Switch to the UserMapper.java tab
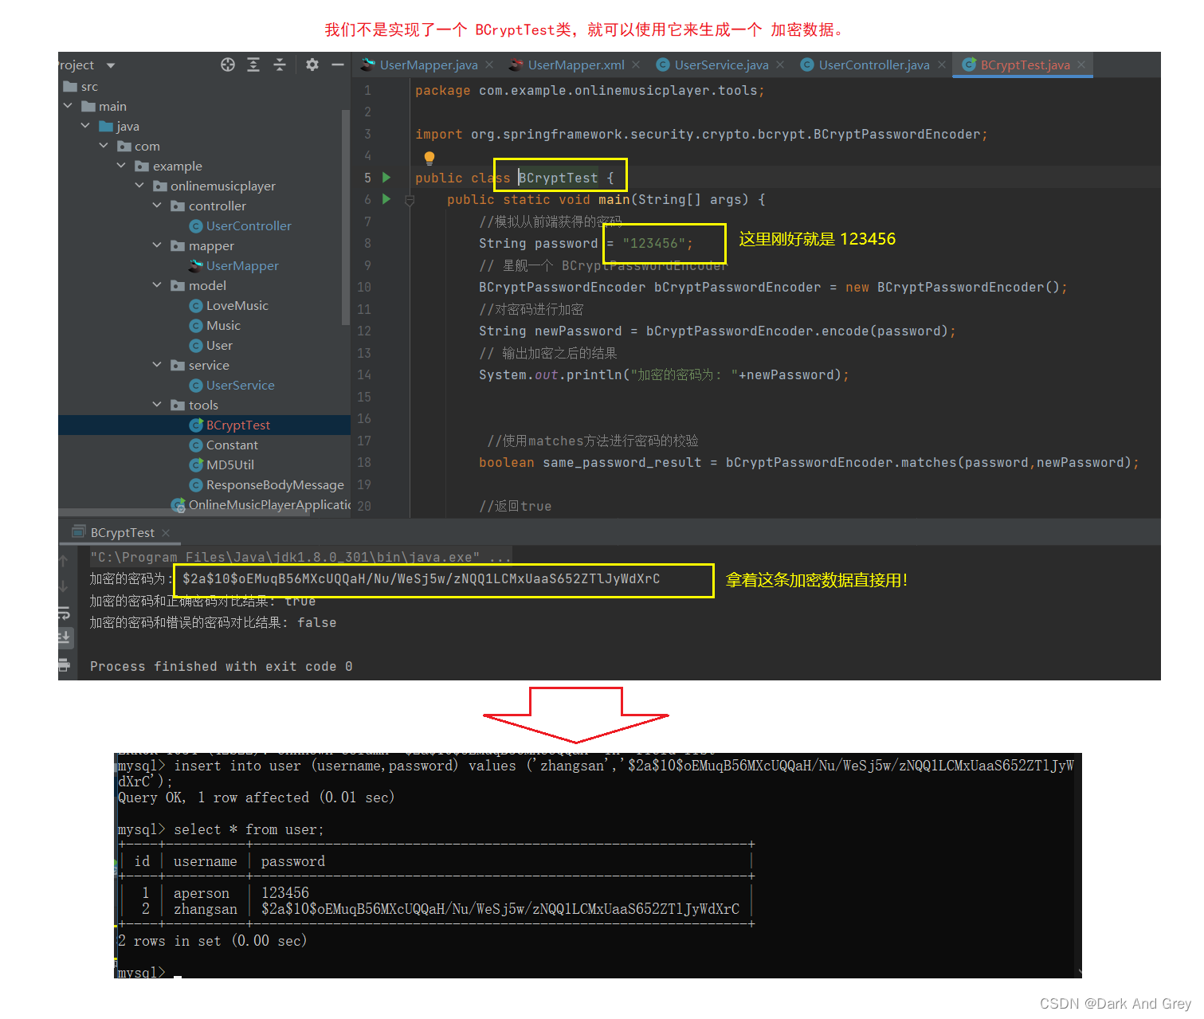Image resolution: width=1204 pixels, height=1019 pixels. tap(429, 65)
